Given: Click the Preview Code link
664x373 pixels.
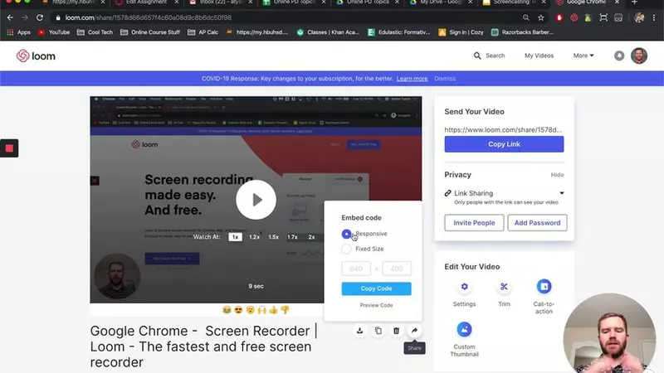Looking at the screenshot, I should [x=376, y=305].
